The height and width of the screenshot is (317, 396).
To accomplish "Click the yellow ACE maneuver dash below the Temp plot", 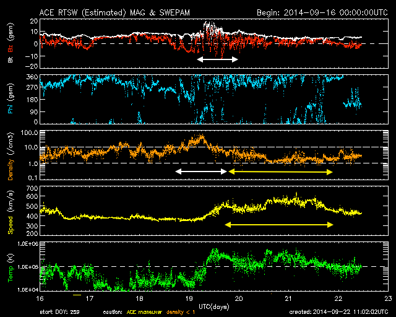I will (77, 295).
